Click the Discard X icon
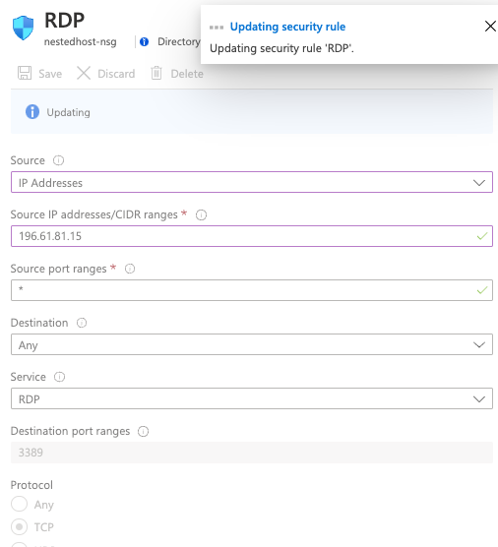Screen dimensions: 498x547 pos(84,73)
